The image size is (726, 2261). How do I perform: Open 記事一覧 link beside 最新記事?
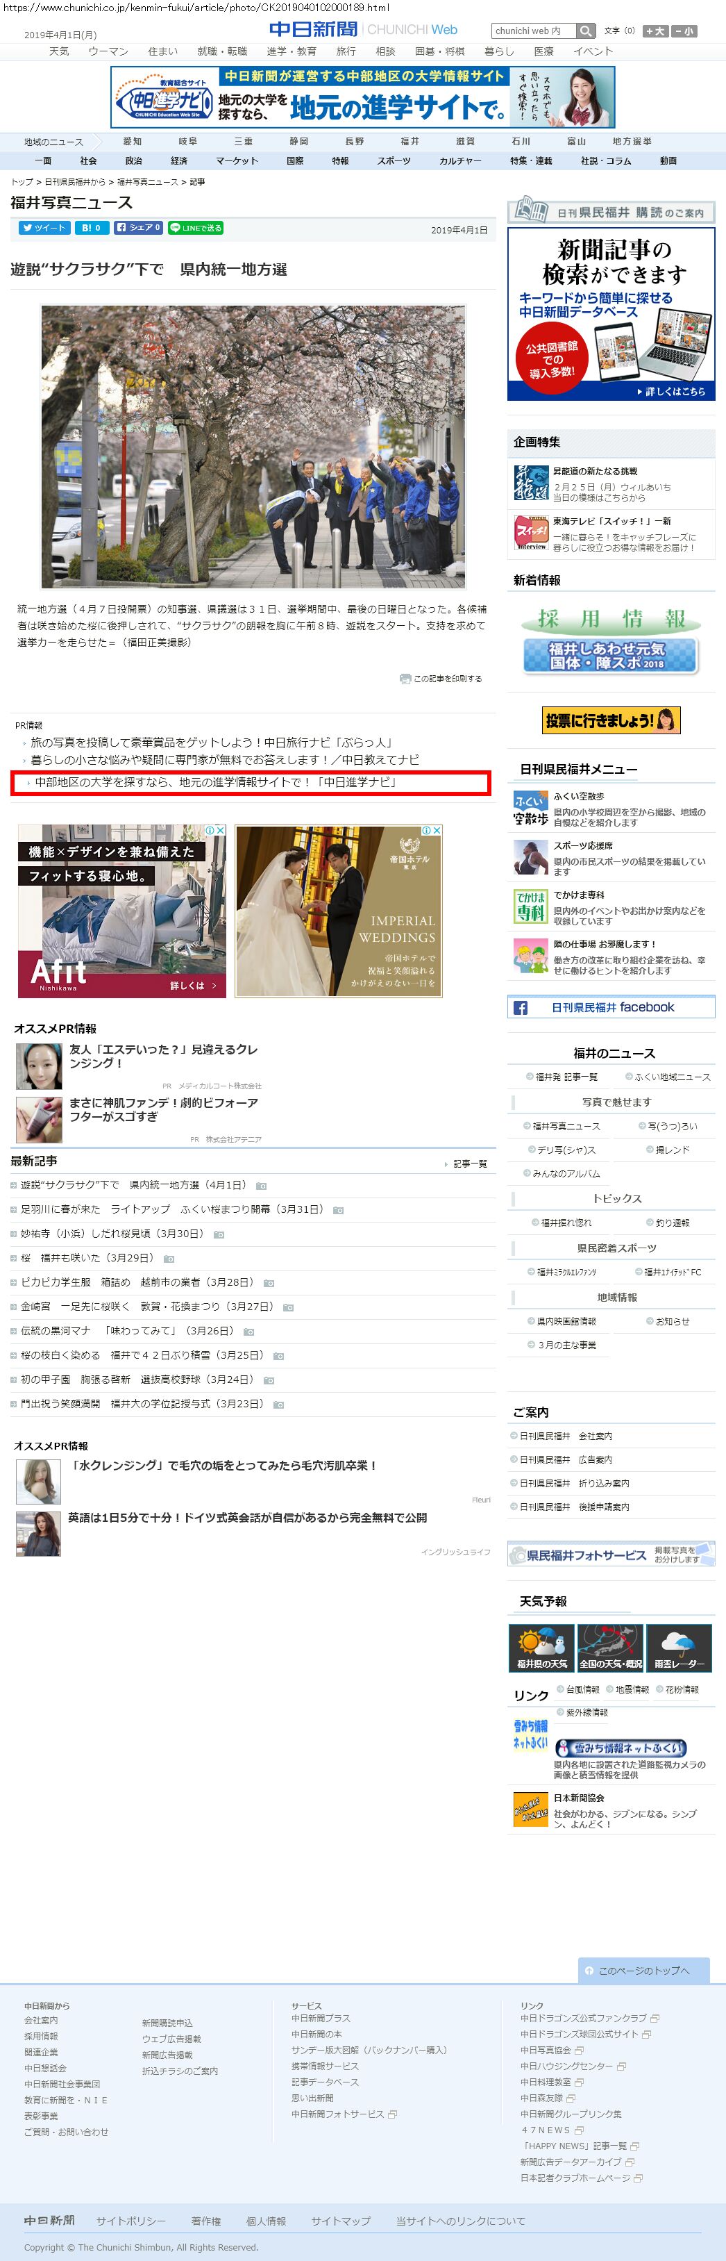(469, 1164)
